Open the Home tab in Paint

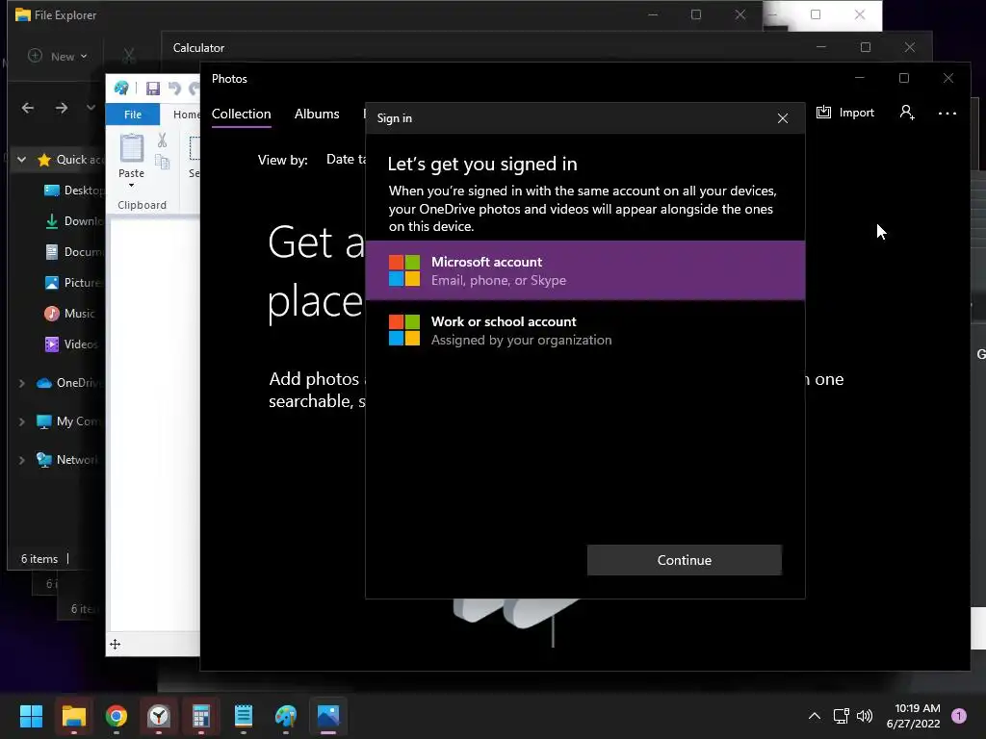186,115
